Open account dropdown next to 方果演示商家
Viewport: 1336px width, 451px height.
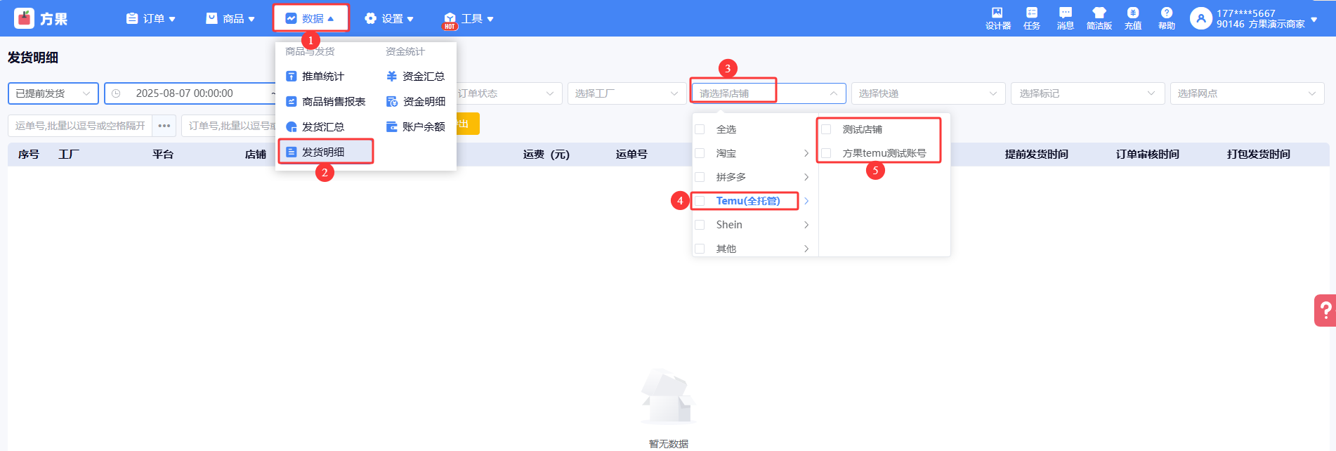tap(1314, 20)
